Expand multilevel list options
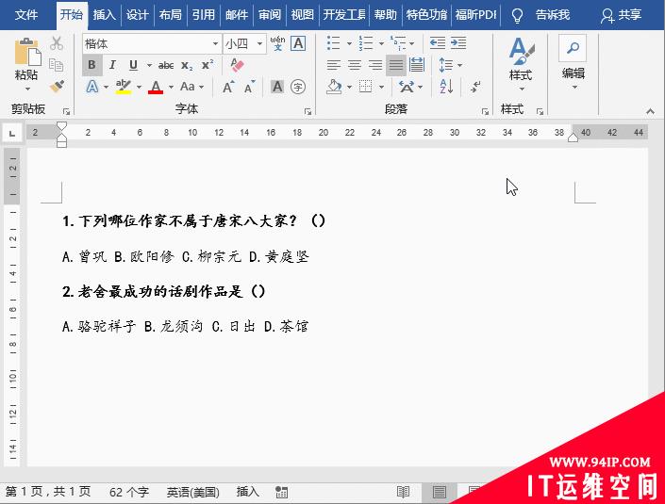The width and height of the screenshot is (665, 504). coord(412,43)
